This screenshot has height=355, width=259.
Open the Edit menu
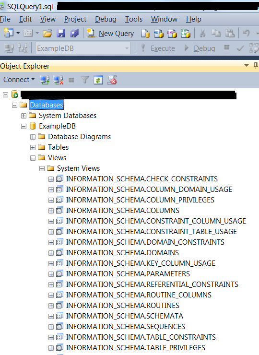click(x=25, y=19)
